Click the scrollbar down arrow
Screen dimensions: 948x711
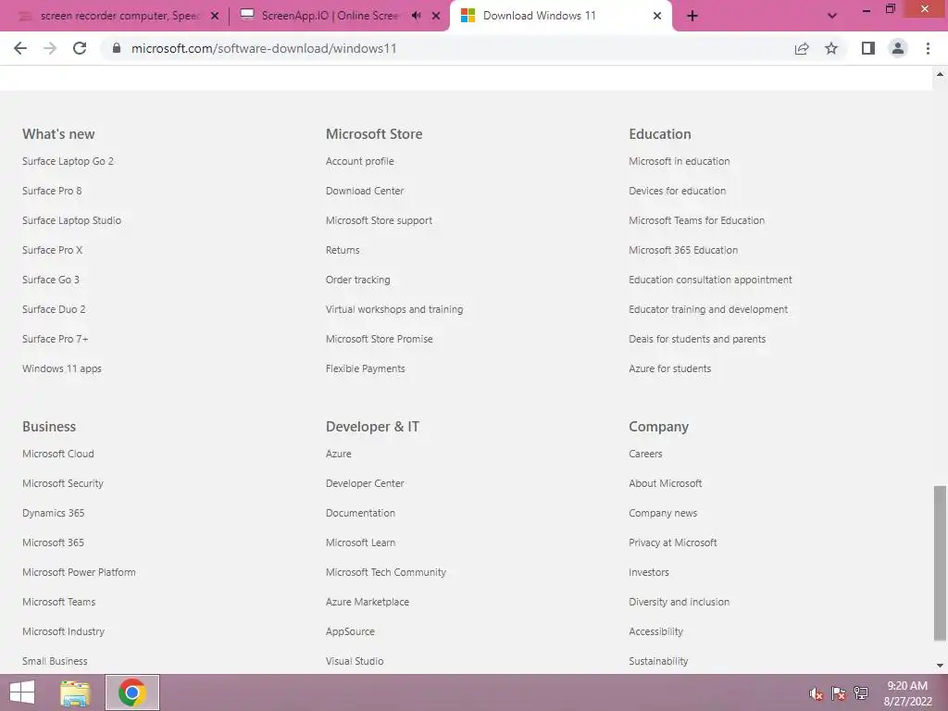click(x=940, y=666)
